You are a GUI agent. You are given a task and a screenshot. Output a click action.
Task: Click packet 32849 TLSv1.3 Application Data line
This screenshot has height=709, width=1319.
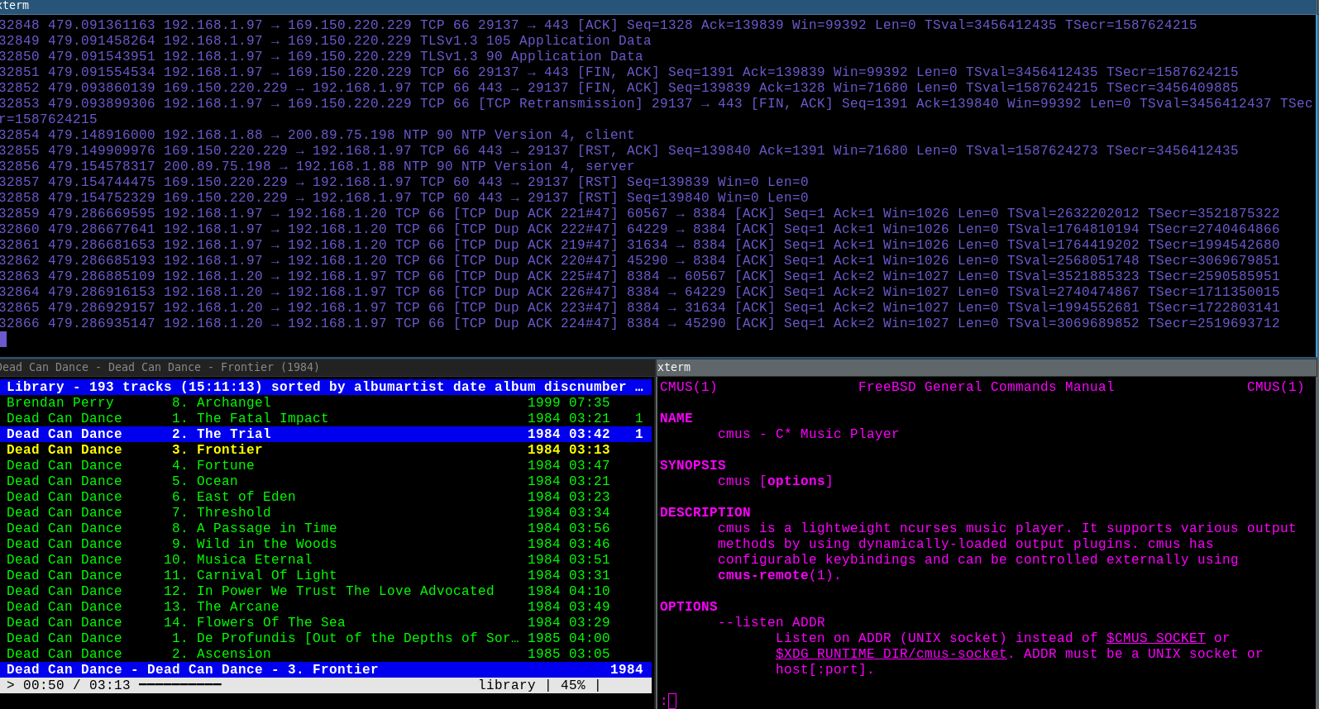tap(326, 40)
